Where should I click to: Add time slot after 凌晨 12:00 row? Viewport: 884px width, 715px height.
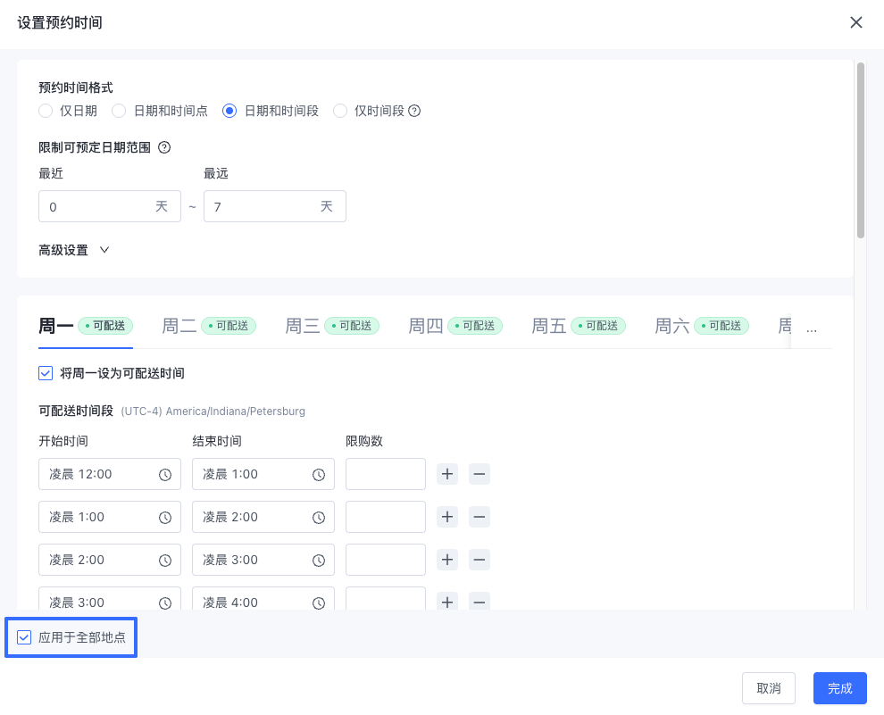click(x=447, y=474)
